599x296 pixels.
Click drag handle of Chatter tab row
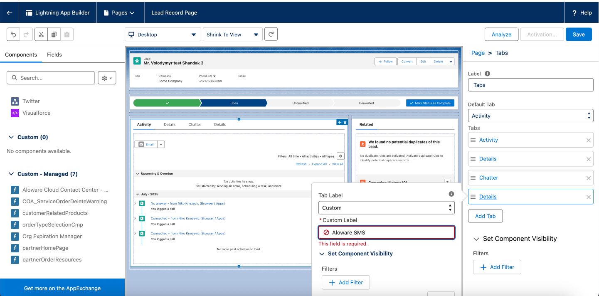473,178
